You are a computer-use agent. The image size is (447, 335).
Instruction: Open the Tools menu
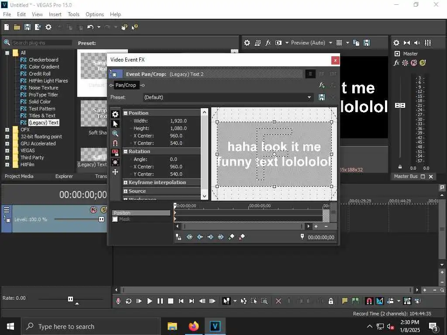click(73, 14)
